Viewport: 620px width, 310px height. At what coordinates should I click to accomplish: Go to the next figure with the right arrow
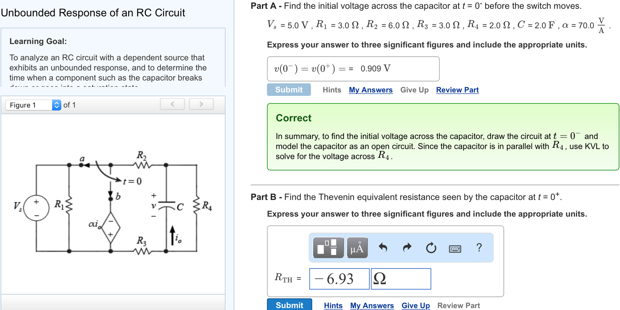(201, 104)
